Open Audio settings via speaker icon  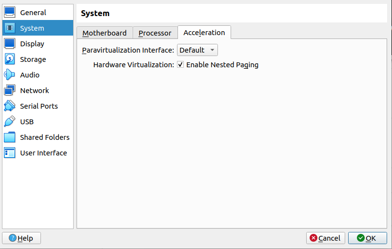coord(10,75)
